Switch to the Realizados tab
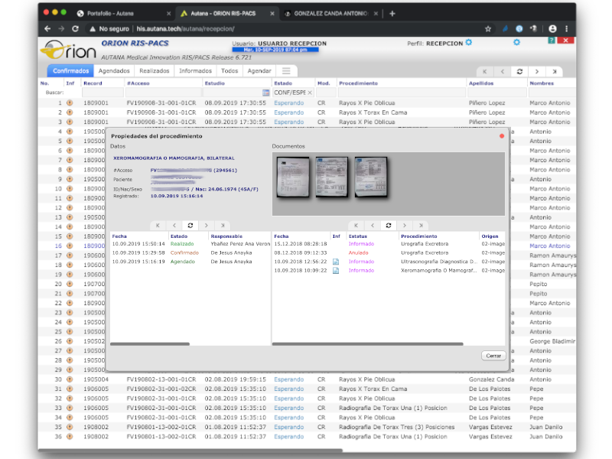 pos(155,71)
